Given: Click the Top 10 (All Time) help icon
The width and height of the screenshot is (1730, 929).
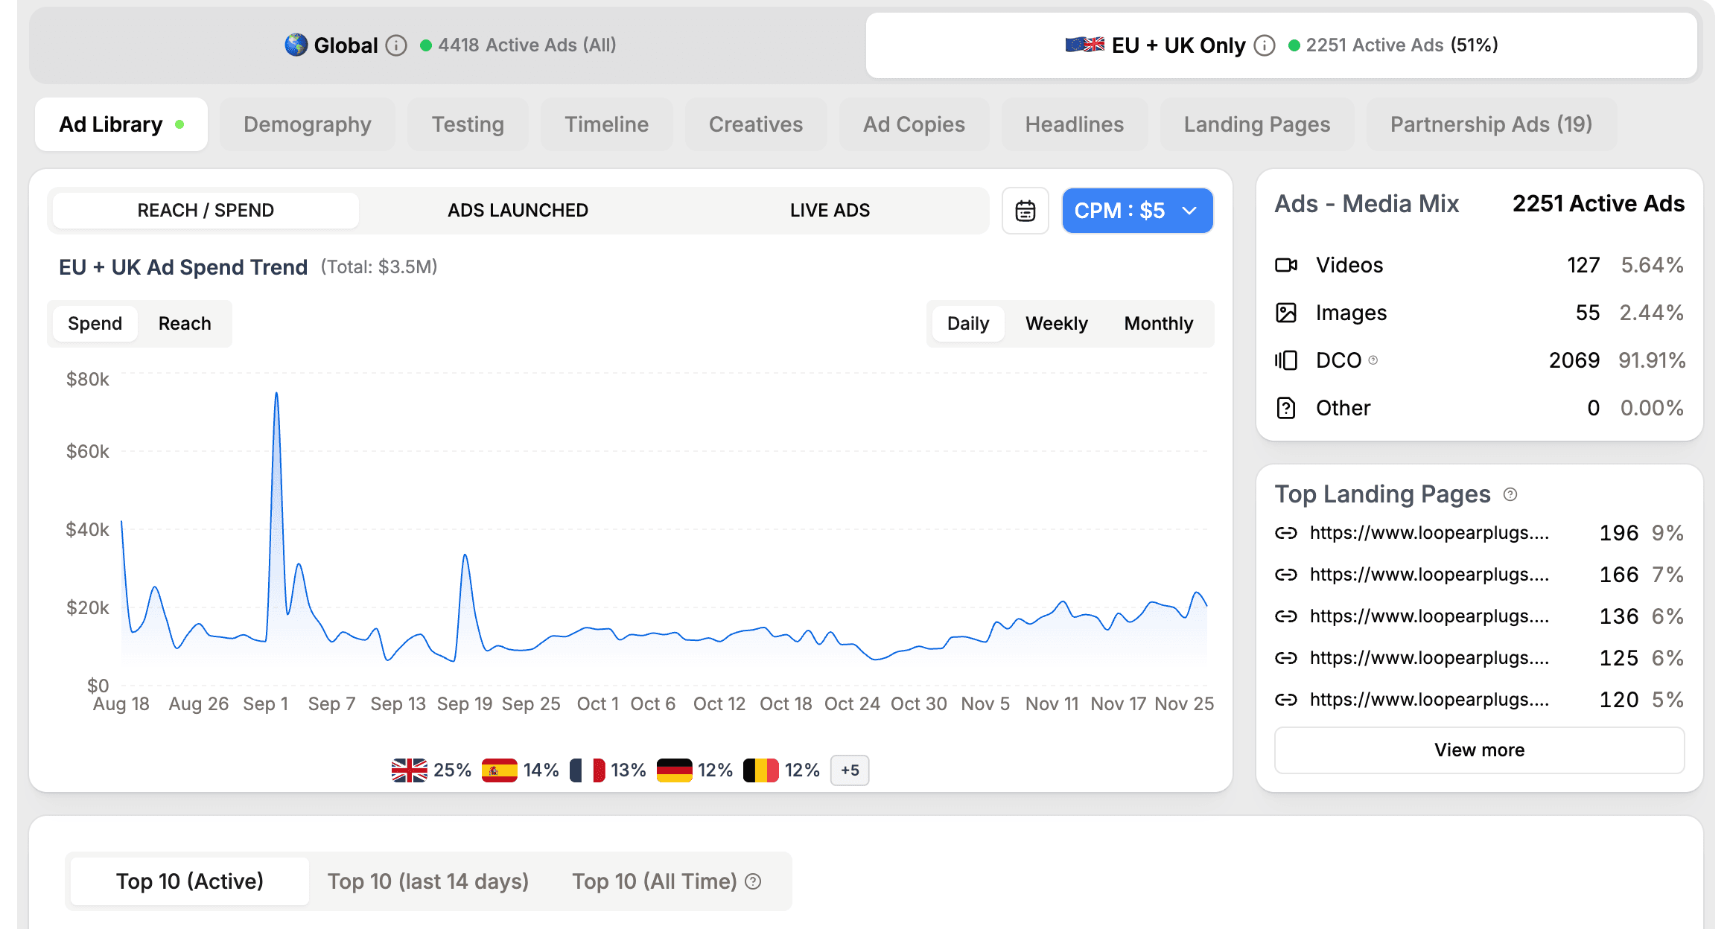Looking at the screenshot, I should (x=754, y=881).
